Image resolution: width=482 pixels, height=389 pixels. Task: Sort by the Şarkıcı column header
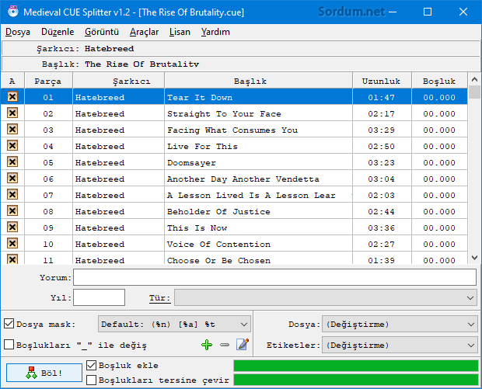tap(119, 81)
